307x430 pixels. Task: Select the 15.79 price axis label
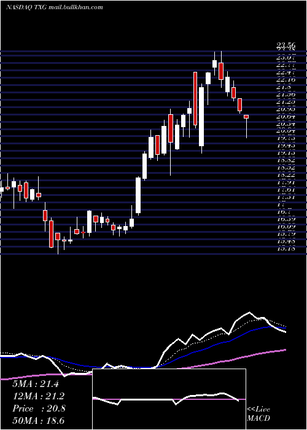coord(286,234)
